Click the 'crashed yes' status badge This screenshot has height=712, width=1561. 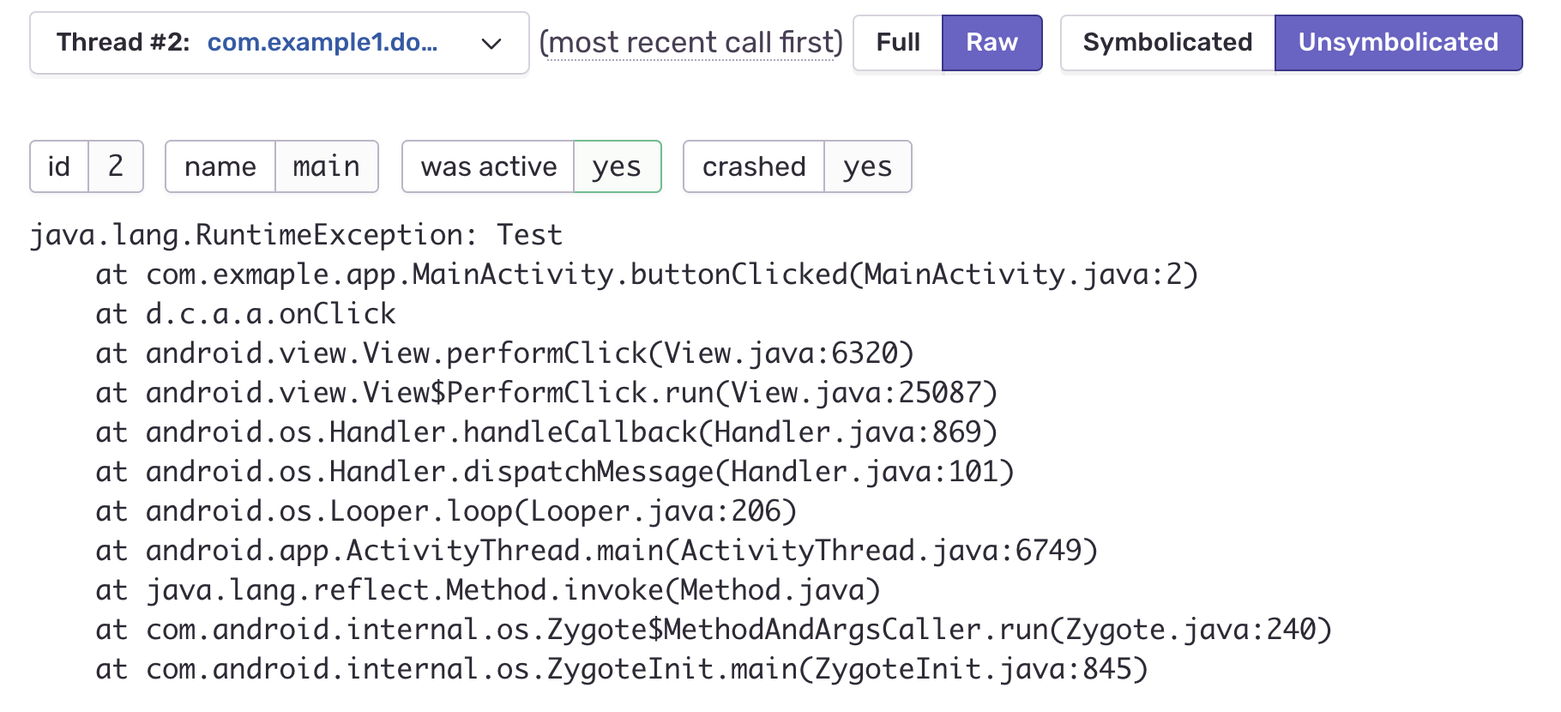[796, 166]
